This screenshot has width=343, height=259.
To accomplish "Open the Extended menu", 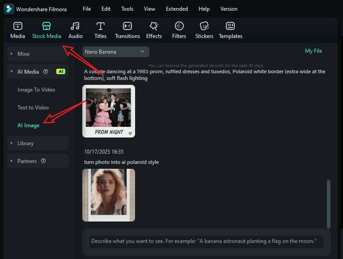I will coord(177,9).
